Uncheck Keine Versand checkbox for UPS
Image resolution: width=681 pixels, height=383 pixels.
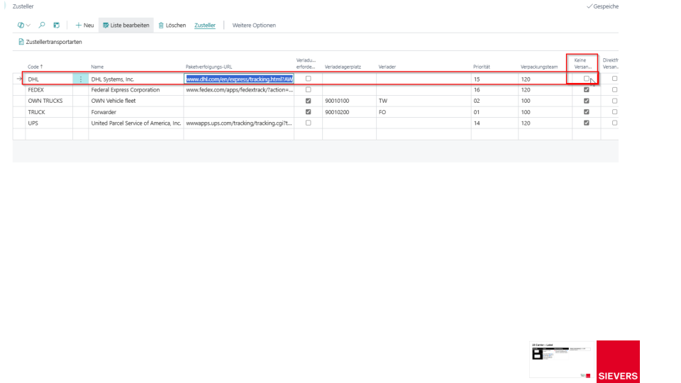587,123
